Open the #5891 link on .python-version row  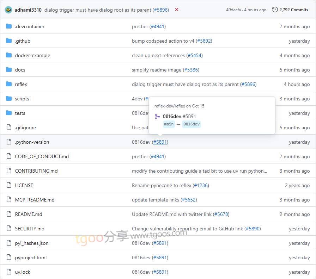coord(160,142)
